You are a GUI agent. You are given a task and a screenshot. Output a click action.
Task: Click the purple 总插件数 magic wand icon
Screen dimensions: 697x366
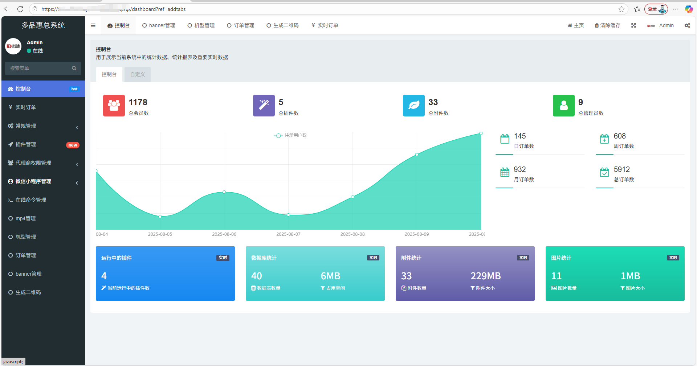264,106
